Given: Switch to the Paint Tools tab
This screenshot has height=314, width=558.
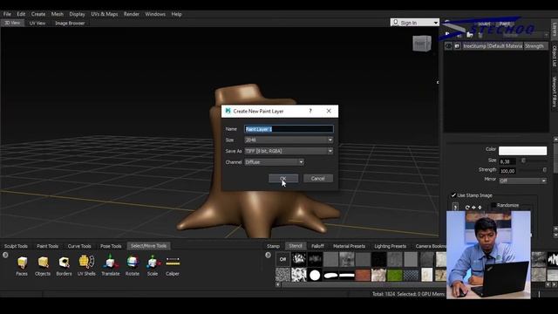Looking at the screenshot, I should pos(47,246).
